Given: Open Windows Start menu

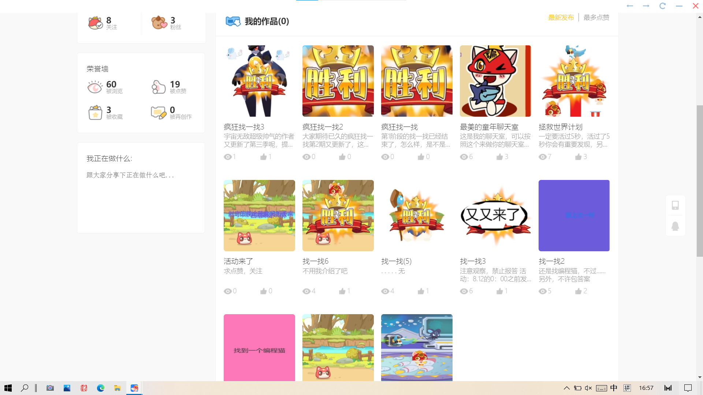Looking at the screenshot, I should click(8, 388).
